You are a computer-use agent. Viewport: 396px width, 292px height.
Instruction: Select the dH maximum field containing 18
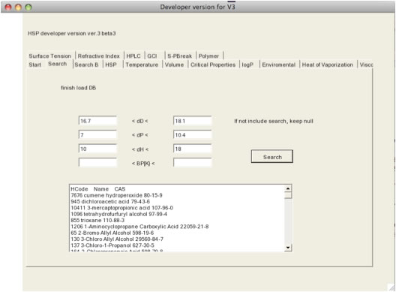(193, 149)
